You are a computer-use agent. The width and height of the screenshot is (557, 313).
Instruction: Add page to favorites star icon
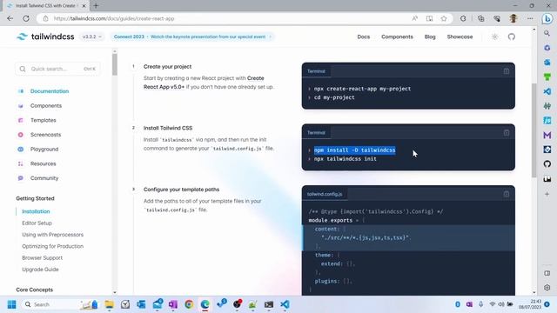pos(444,18)
